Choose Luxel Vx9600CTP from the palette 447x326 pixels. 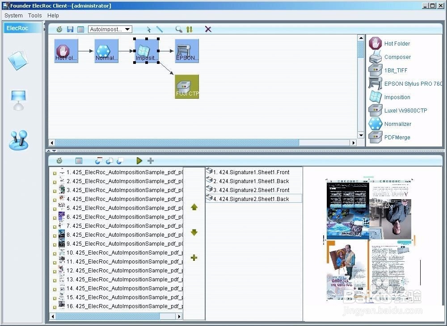point(398,110)
